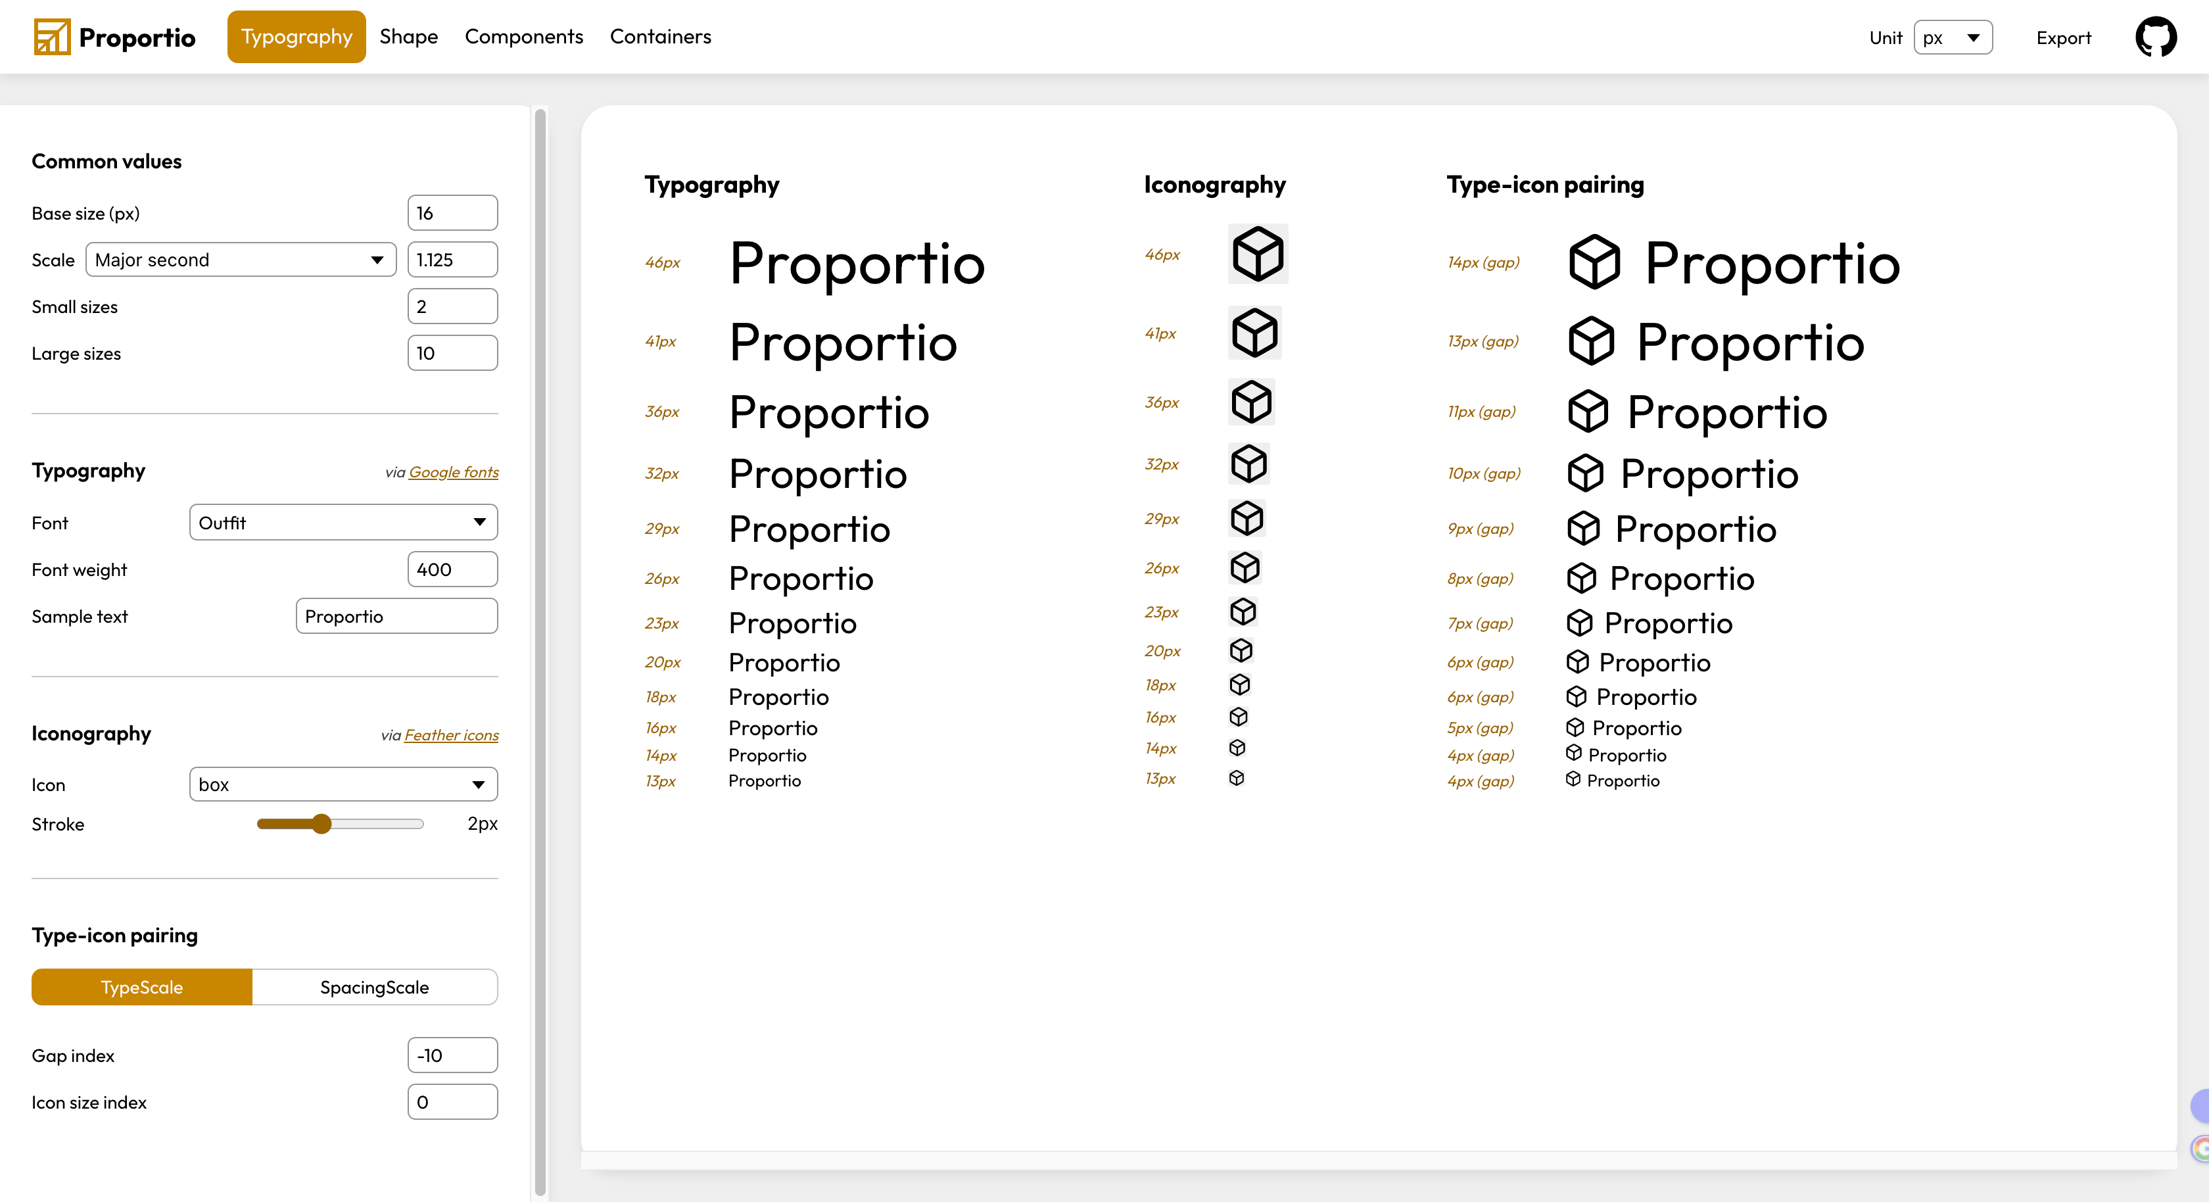Open the Scale dropdown showing Major second

[x=240, y=259]
